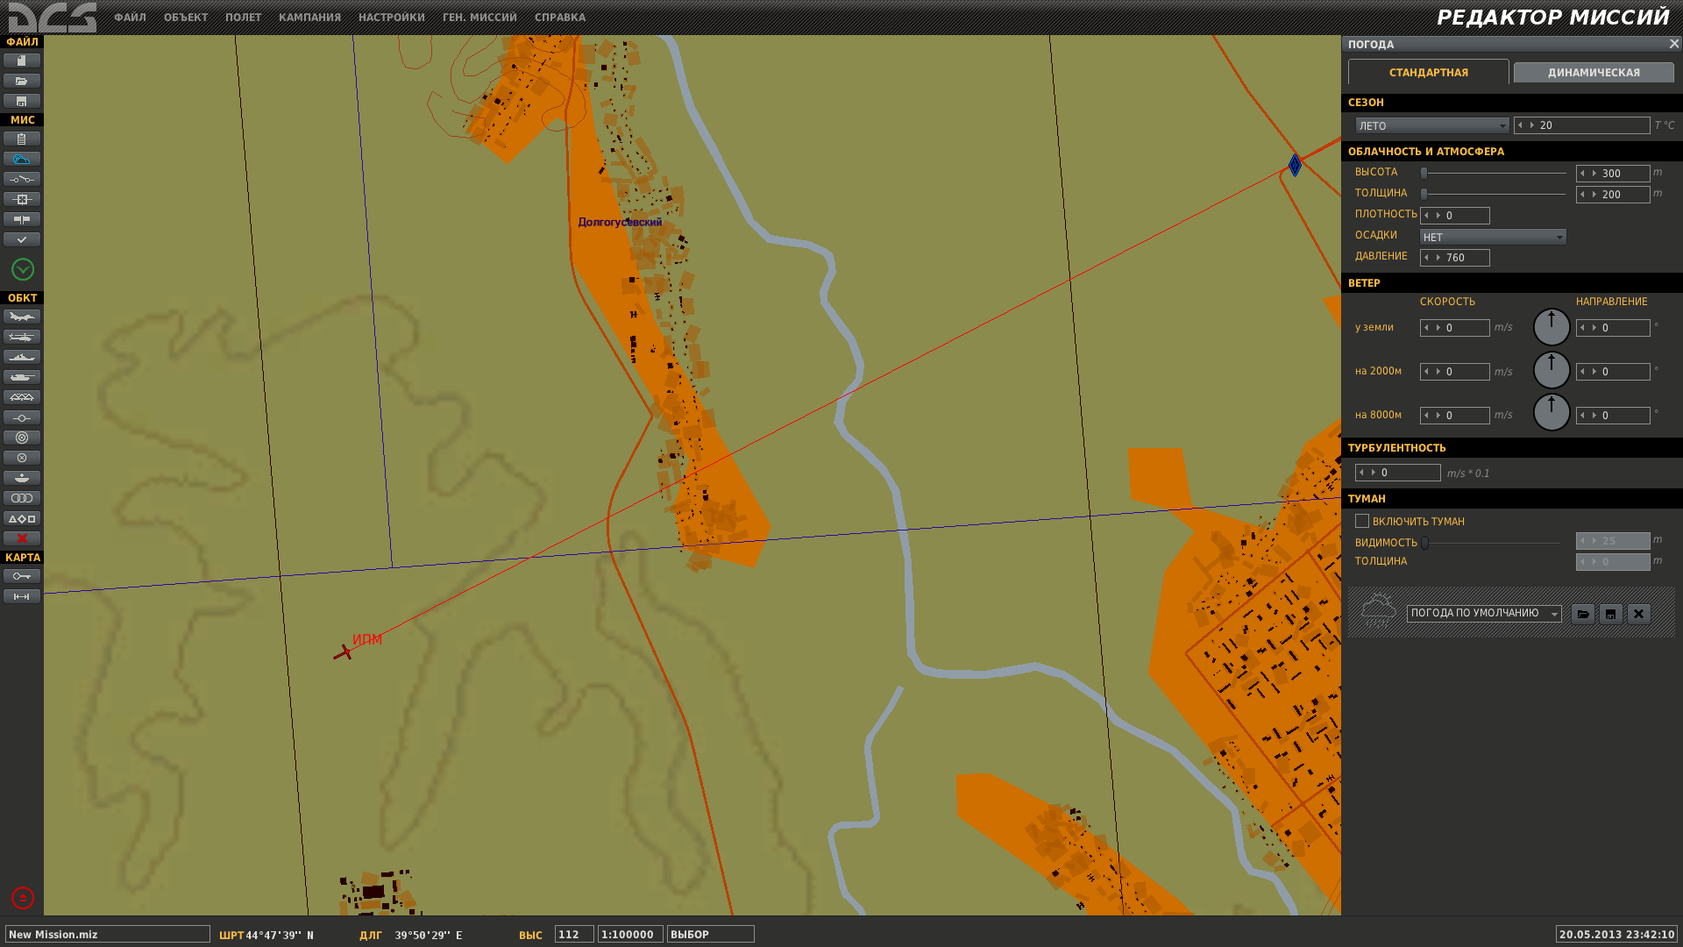The width and height of the screenshot is (1683, 947).
Task: Click the temperature value field
Action: (1582, 125)
